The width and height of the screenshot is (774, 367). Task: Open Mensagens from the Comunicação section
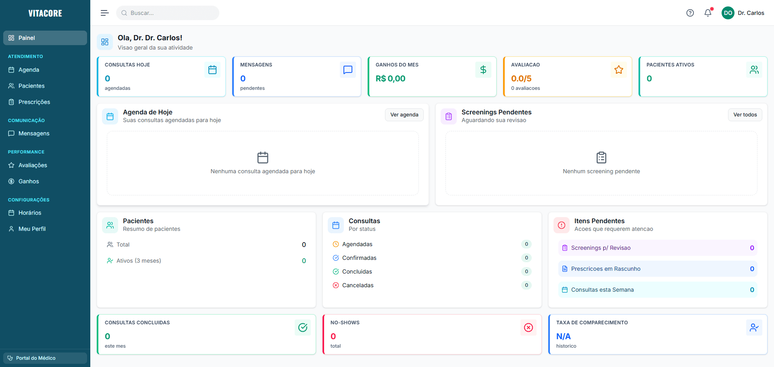click(34, 133)
